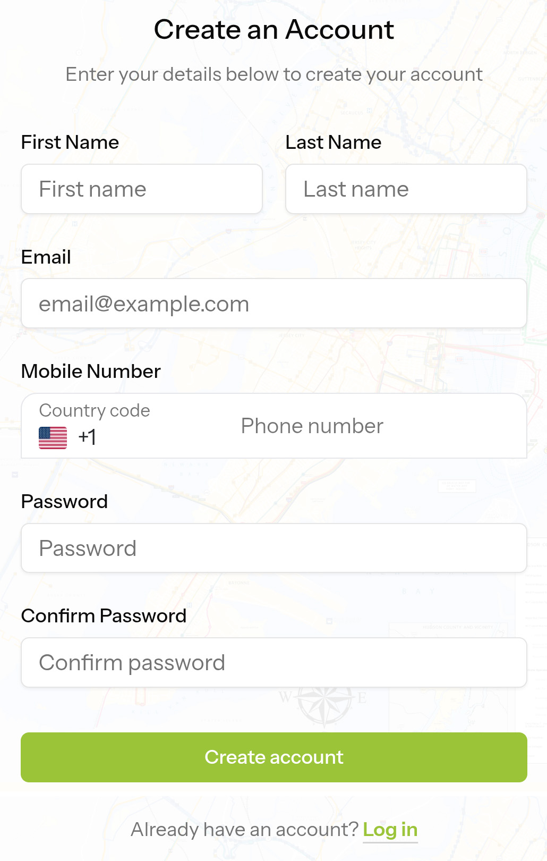
Task: Click into the Last name field
Action: tap(406, 189)
